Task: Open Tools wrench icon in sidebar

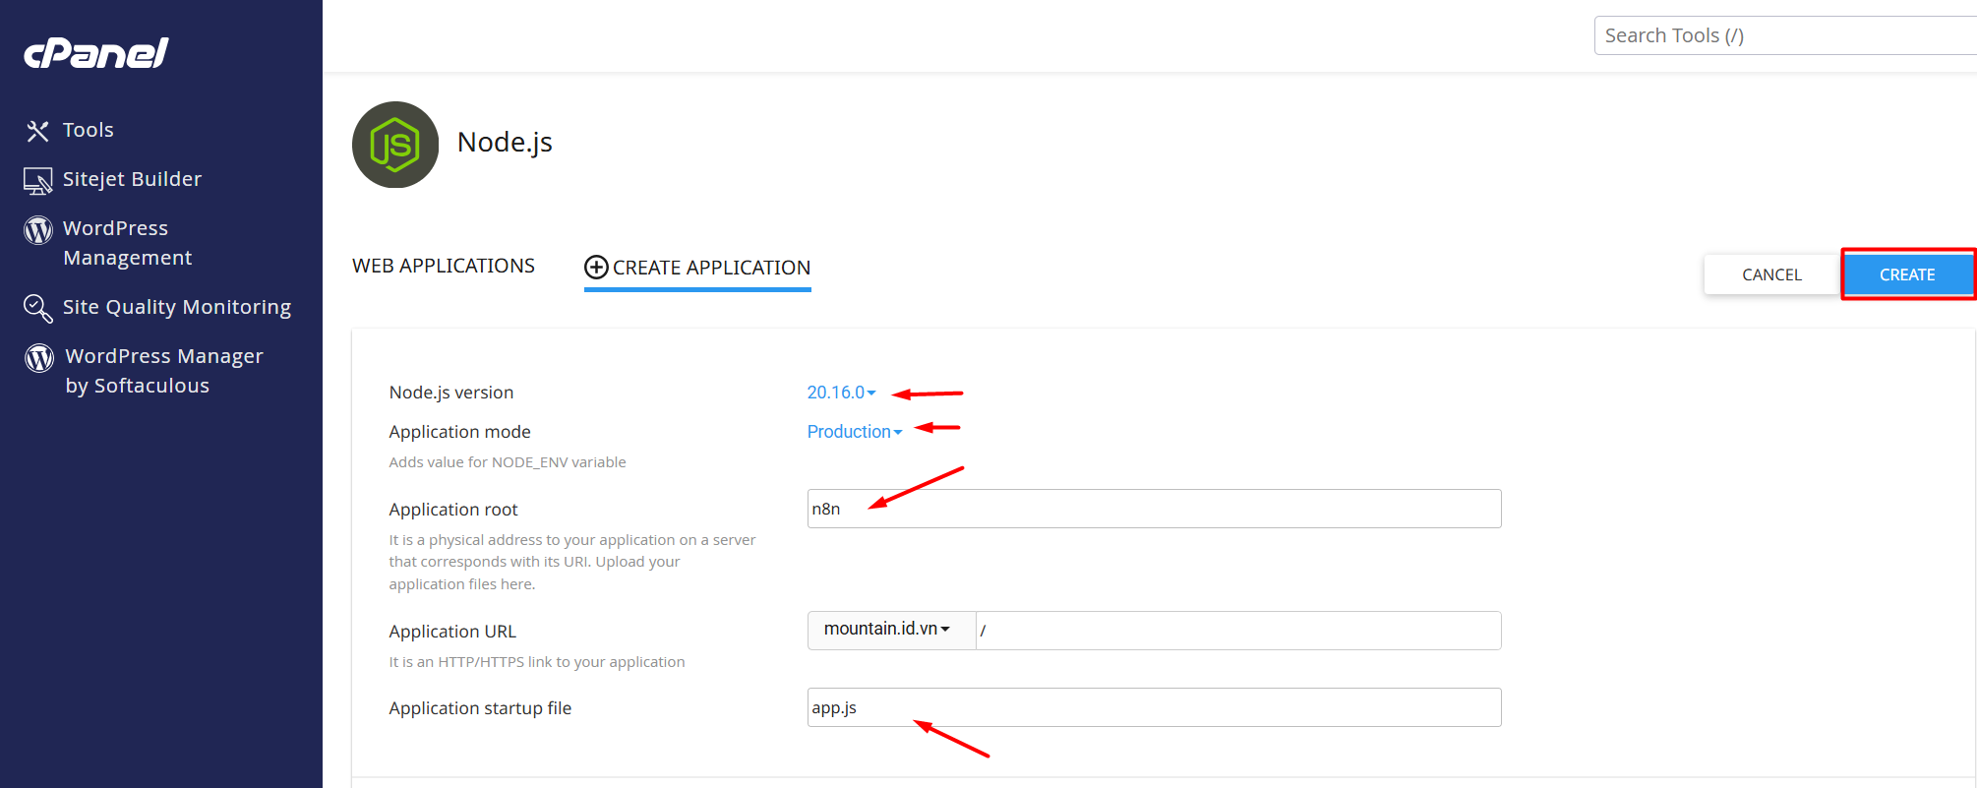Action: 37,131
